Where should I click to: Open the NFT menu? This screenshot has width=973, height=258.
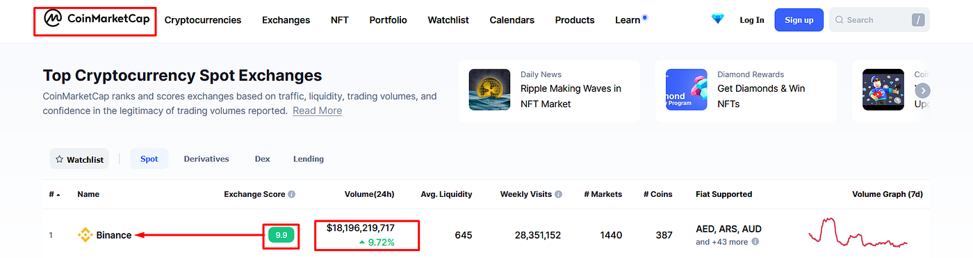(340, 20)
